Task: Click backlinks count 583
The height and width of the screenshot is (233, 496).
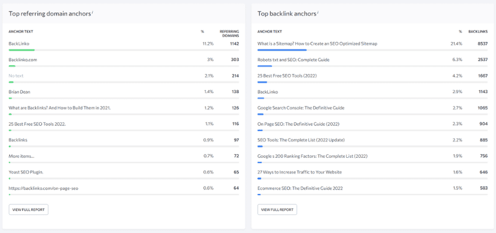Action: tap(484, 189)
